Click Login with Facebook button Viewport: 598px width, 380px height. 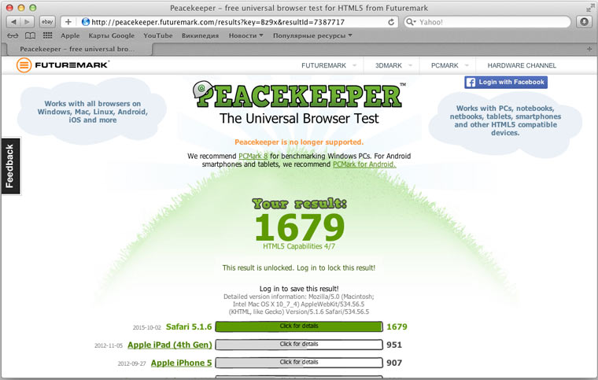[506, 83]
